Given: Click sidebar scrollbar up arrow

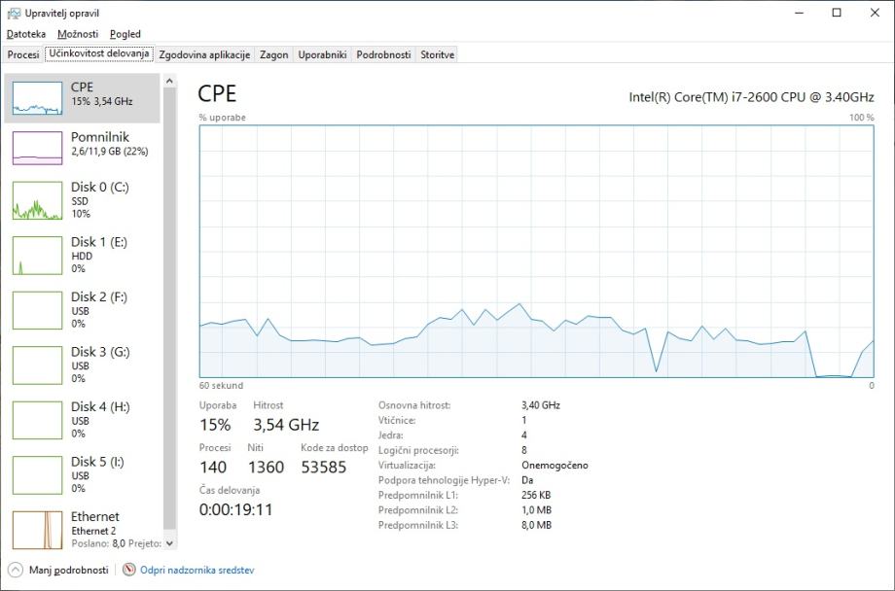Looking at the screenshot, I should [x=170, y=80].
